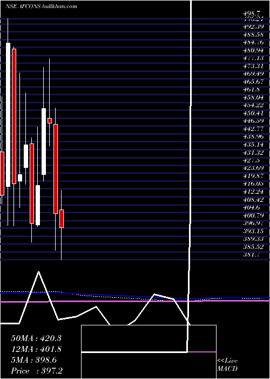Click the 385.52 price axis label
The image size is (270, 379).
point(253,247)
